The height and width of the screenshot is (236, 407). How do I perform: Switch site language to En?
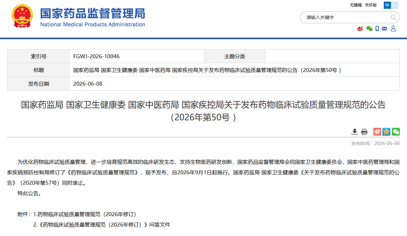click(395, 5)
